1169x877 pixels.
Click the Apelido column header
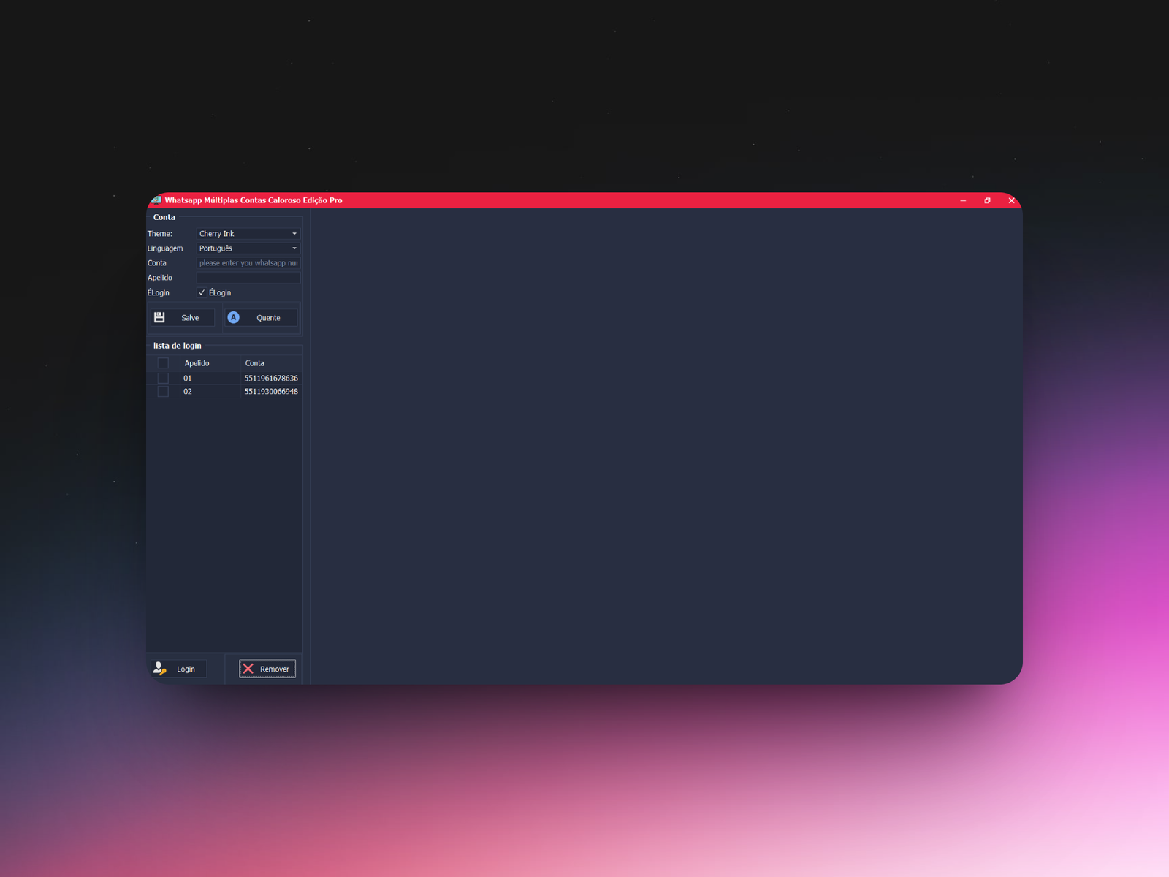point(197,363)
